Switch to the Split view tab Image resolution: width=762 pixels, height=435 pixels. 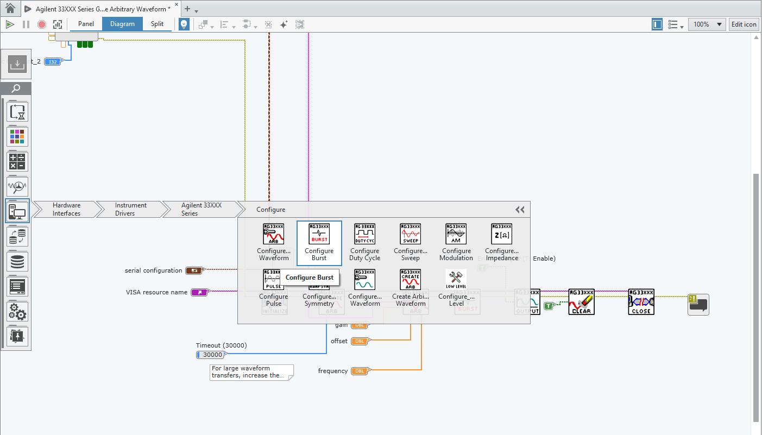click(x=157, y=24)
